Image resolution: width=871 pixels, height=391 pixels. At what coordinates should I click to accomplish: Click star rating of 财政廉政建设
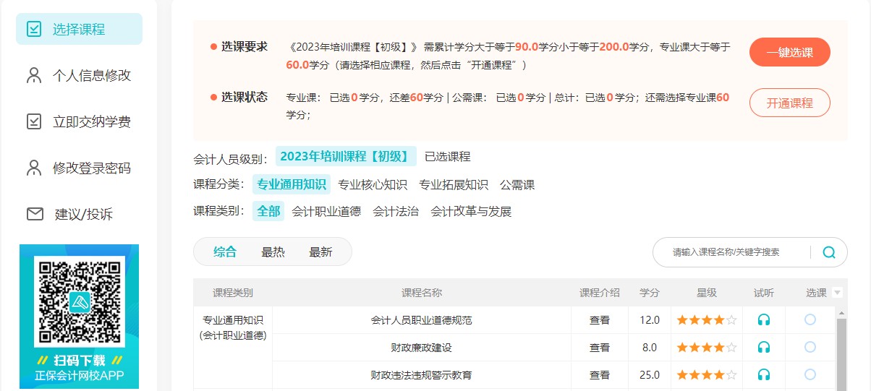coord(707,347)
